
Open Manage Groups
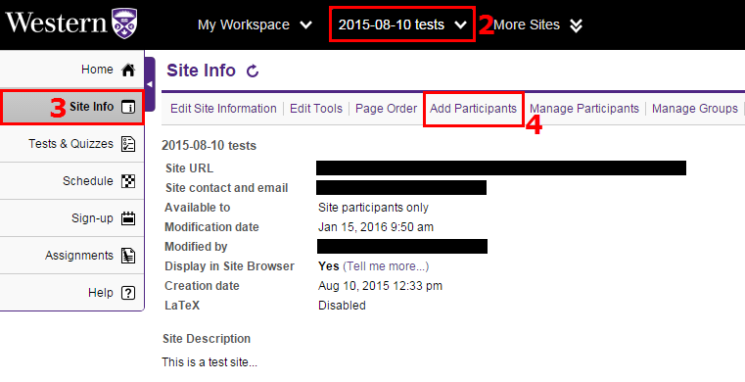click(695, 109)
